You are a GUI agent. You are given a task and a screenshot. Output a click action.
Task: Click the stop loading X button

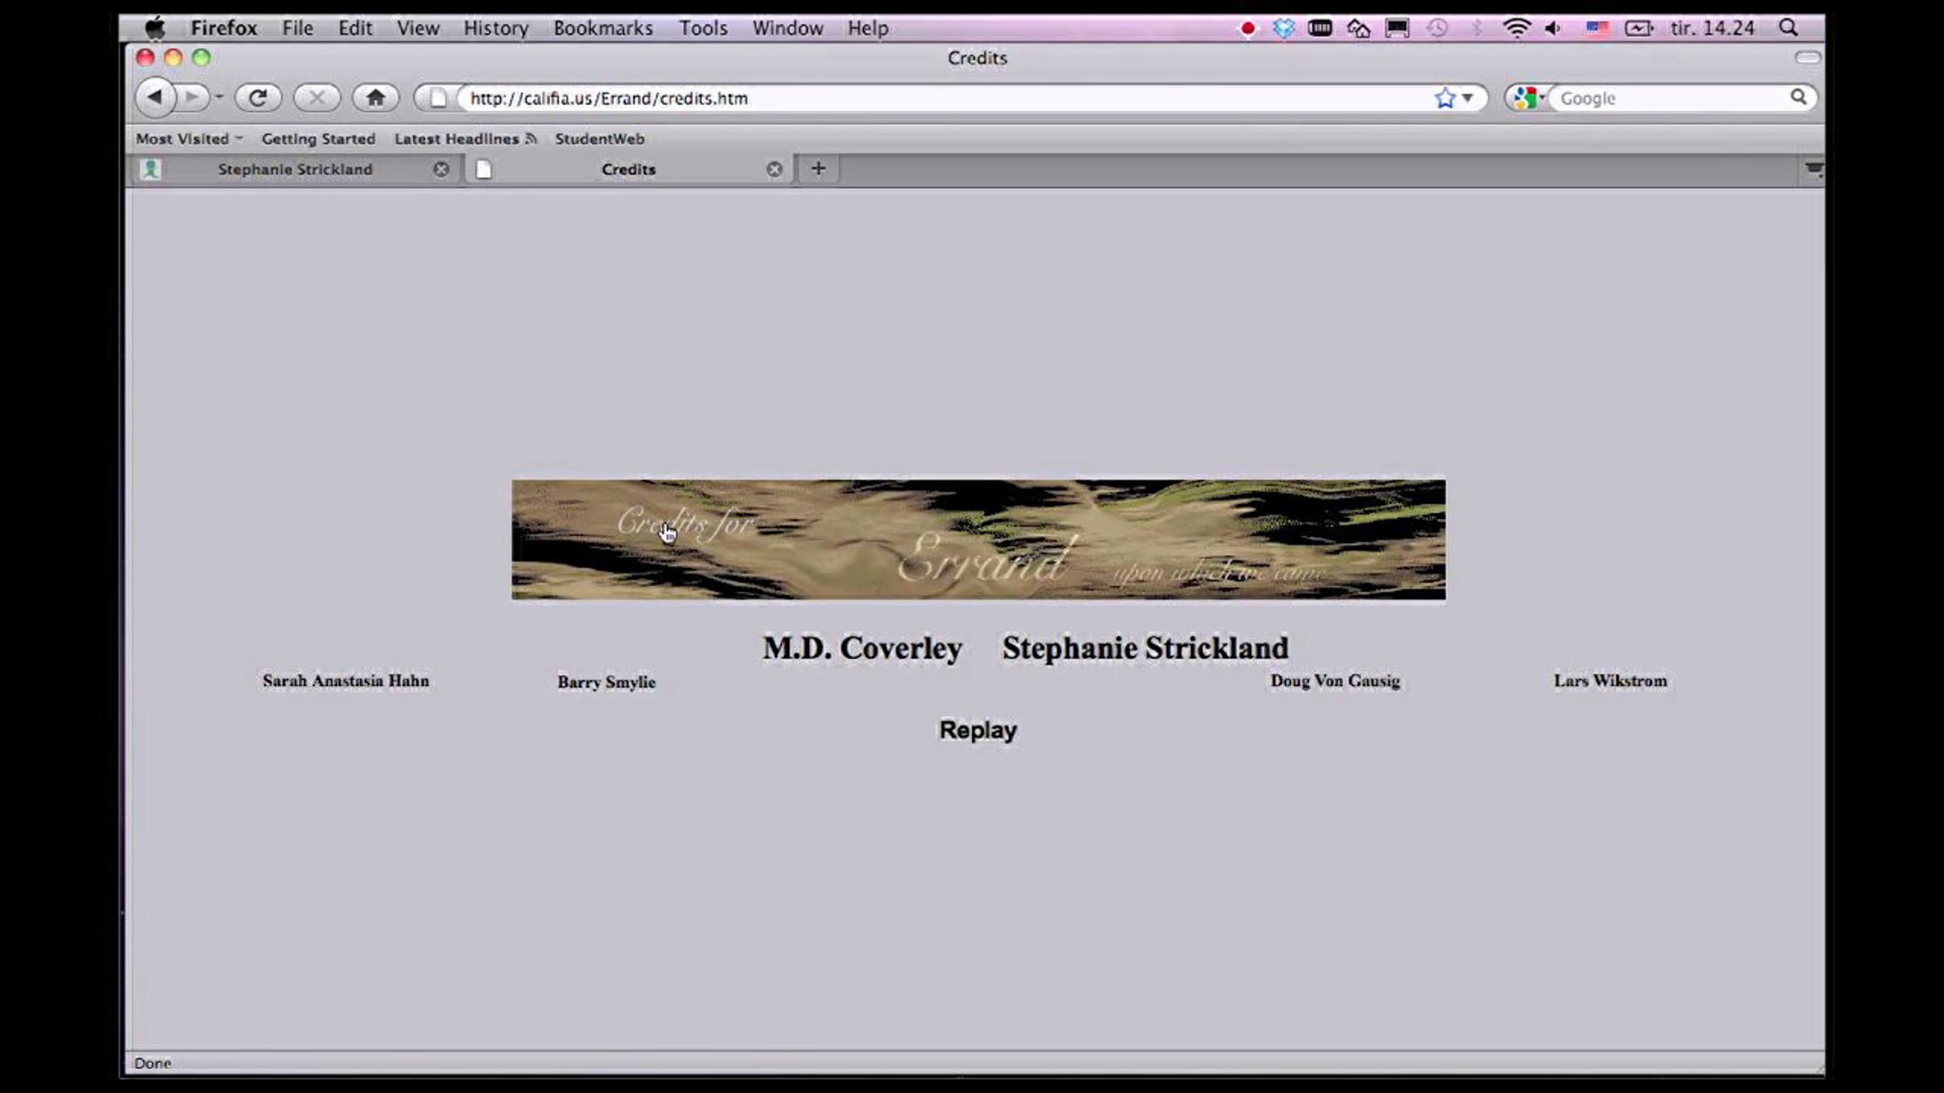coord(317,98)
